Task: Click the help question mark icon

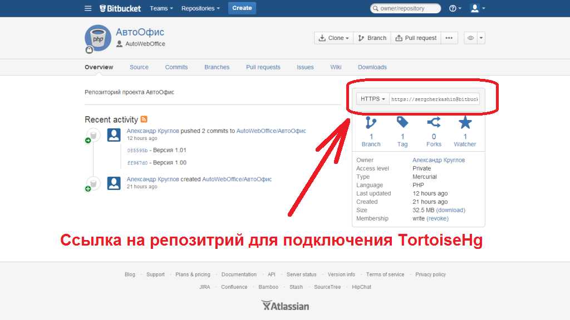Action: (453, 8)
